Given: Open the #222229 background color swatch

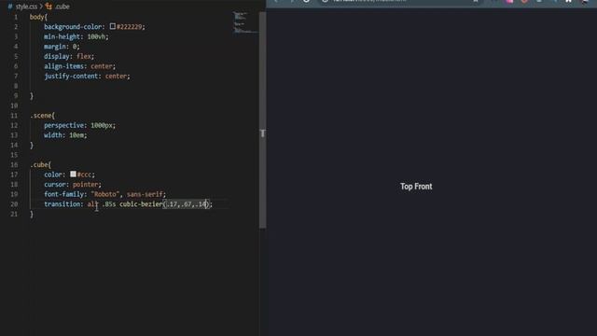Looking at the screenshot, I should pyautogui.click(x=113, y=26).
